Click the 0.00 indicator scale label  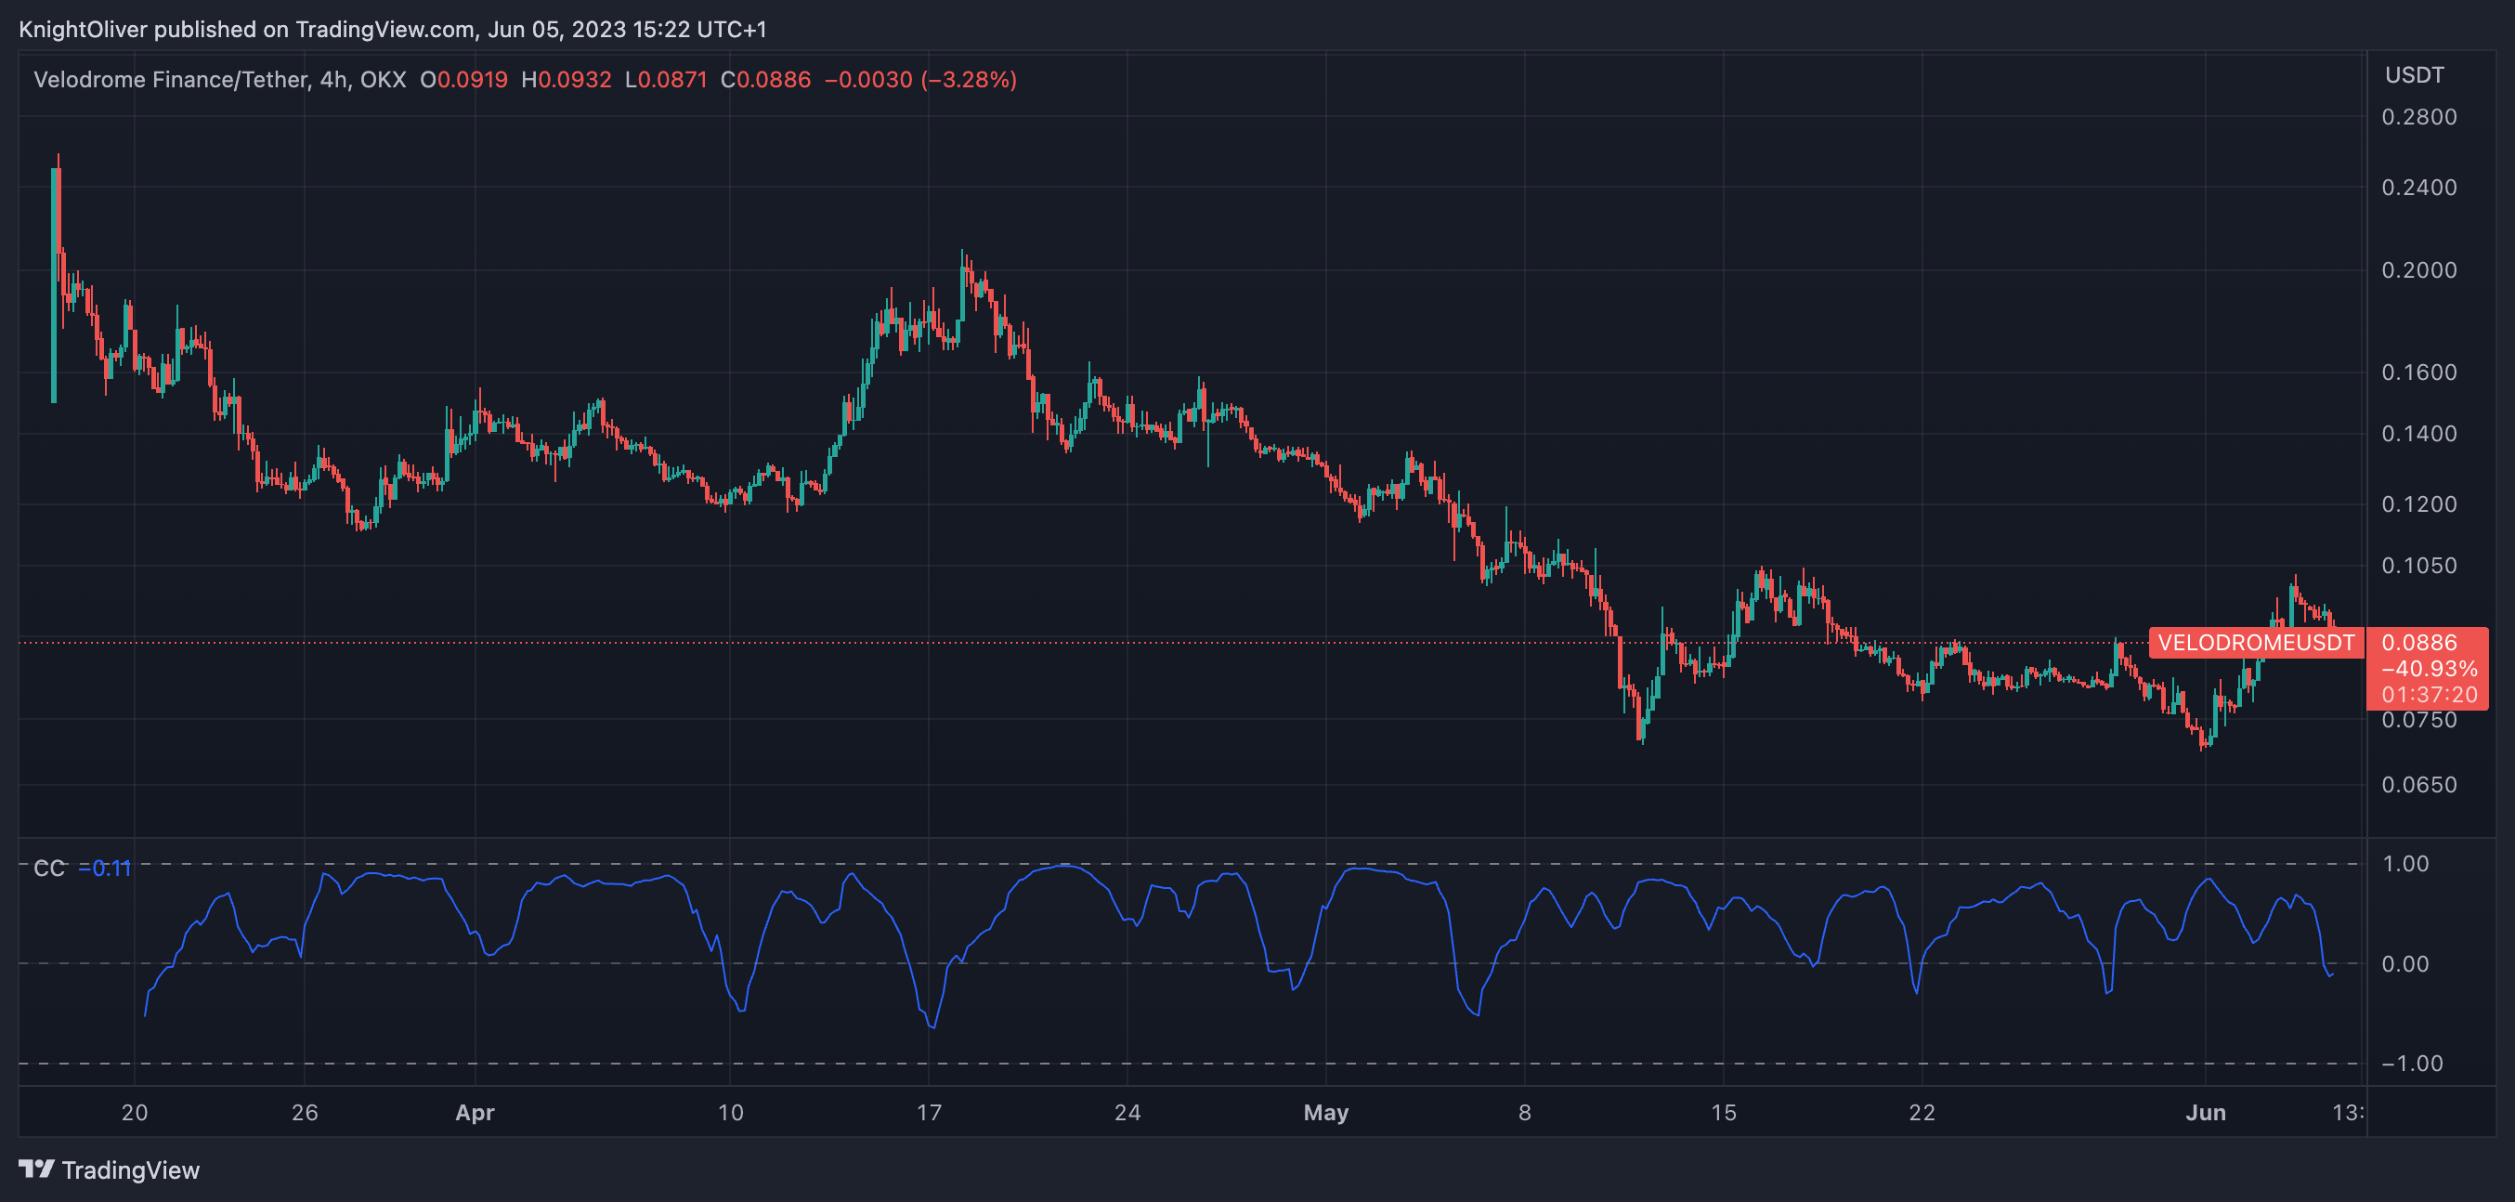coord(2405,965)
